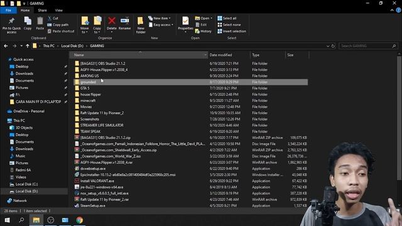Screen dimensions: 402x226
Task: Click Select none in ribbon
Action: click(x=229, y=25)
